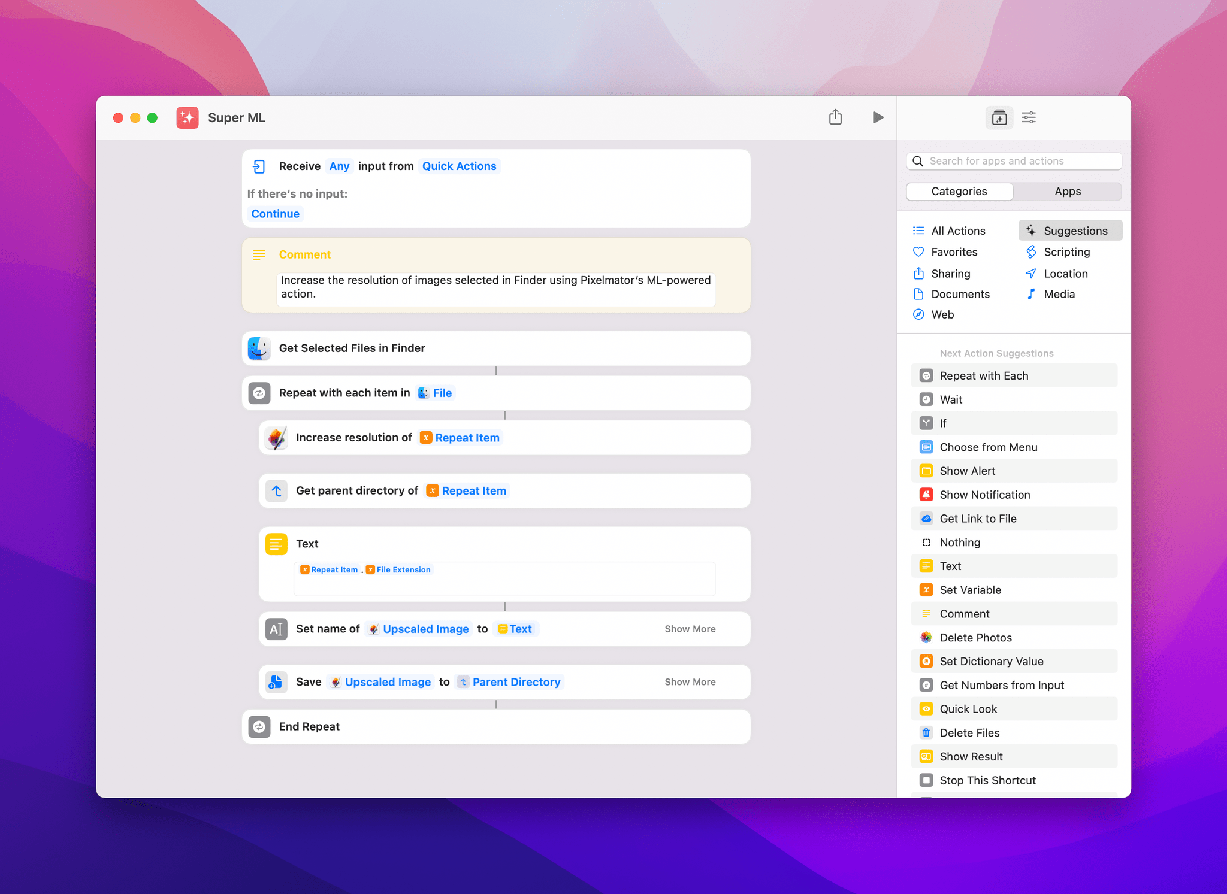Image resolution: width=1227 pixels, height=894 pixels.
Task: Click the Continue link under no input
Action: (x=276, y=213)
